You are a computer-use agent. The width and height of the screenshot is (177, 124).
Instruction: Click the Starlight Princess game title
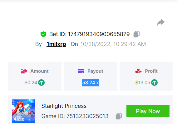click(x=64, y=106)
